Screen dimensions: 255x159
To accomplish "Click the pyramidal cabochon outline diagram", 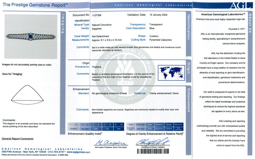I will coord(27,95).
